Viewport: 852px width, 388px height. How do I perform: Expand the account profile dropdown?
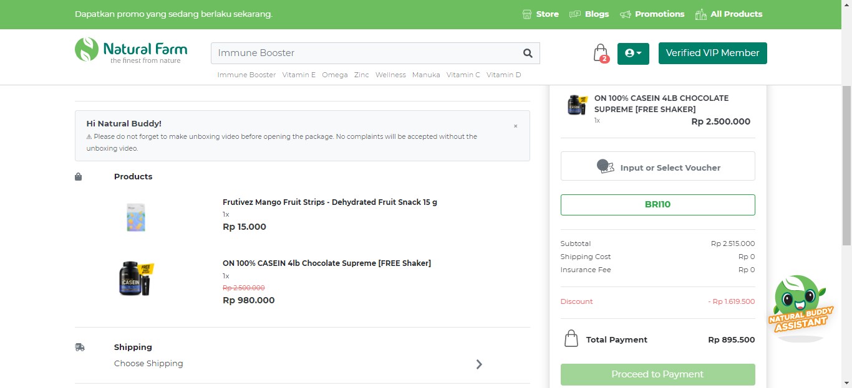633,53
